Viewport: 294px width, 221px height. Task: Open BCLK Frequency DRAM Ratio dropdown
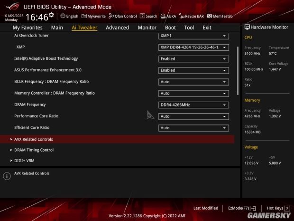(193, 82)
